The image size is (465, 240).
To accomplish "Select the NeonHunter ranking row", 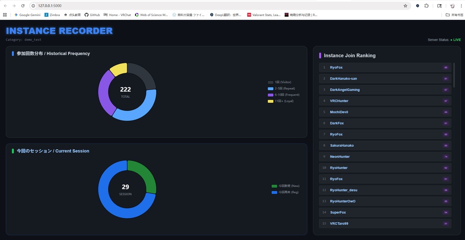I will pos(385,157).
